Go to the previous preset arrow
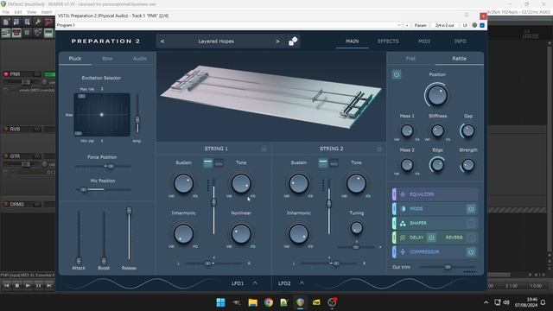The image size is (553, 311). [x=162, y=41]
